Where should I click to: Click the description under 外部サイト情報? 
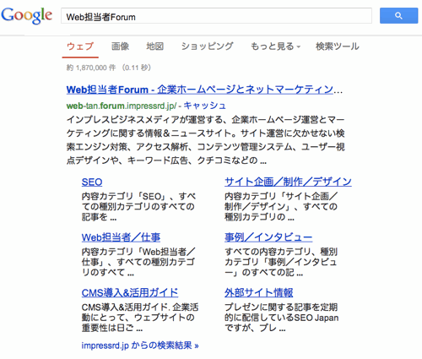281,318
